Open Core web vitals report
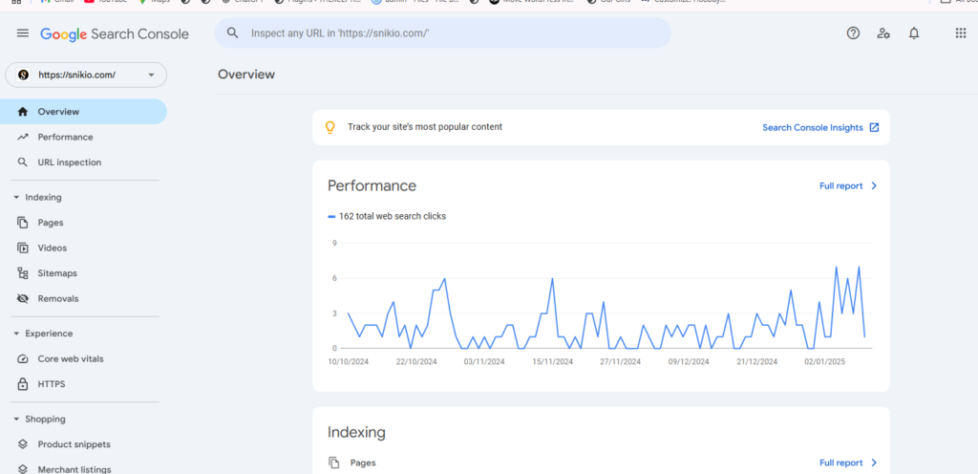 click(84, 359)
